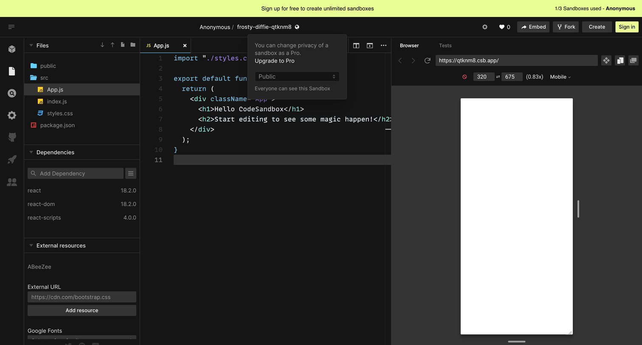Switch to the Explorer file icon in sidebar

pyautogui.click(x=12, y=71)
